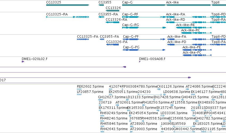Select EST AT28993.5prime

pyautogui.click(x=144, y=124)
